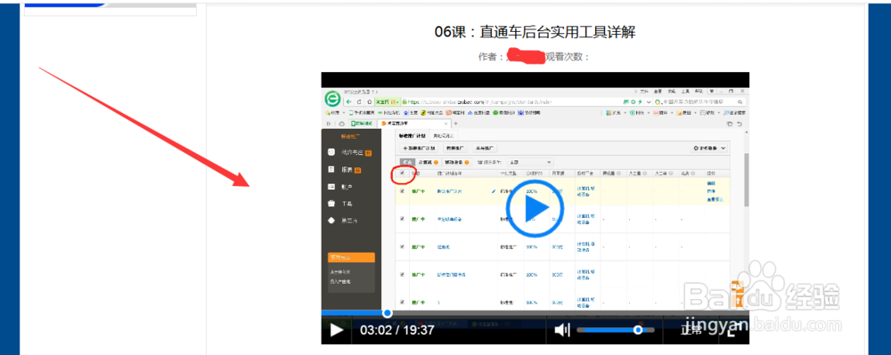Image resolution: width=891 pixels, height=355 pixels.
Task: Click the 观看次数 label under the title
Action: 566,57
